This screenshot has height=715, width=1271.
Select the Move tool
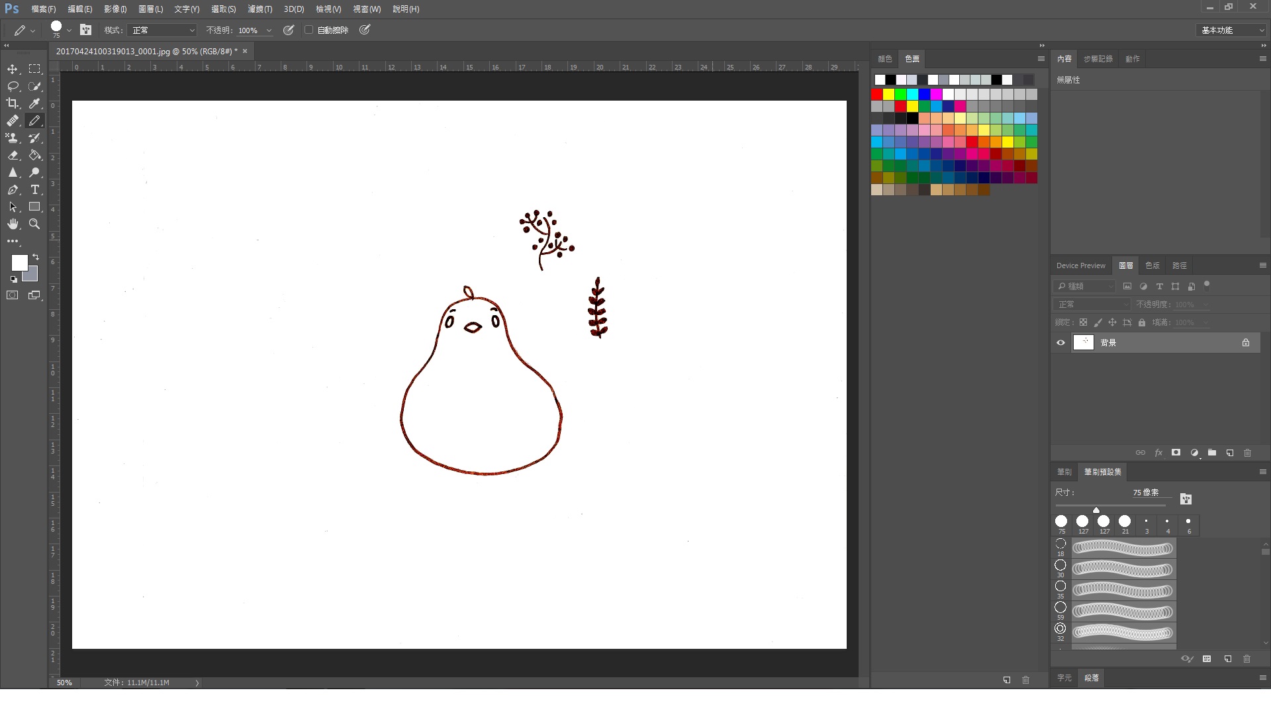pyautogui.click(x=13, y=69)
